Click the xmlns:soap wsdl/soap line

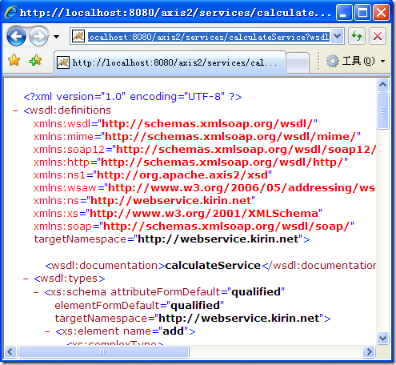(194, 227)
